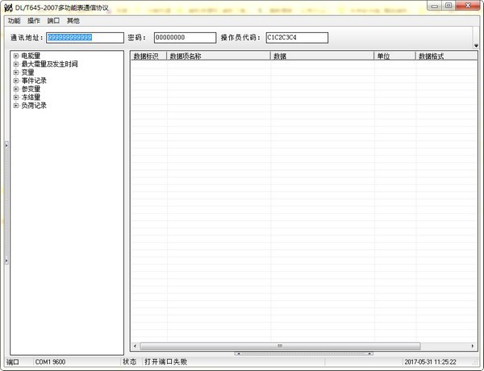This screenshot has width=484, height=371.
Task: Click the 数据标识 column header
Action: point(148,56)
